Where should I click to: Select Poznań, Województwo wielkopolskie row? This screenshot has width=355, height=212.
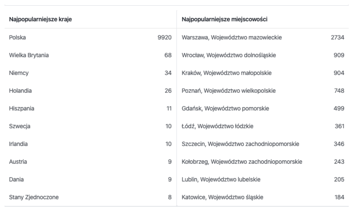coord(263,91)
